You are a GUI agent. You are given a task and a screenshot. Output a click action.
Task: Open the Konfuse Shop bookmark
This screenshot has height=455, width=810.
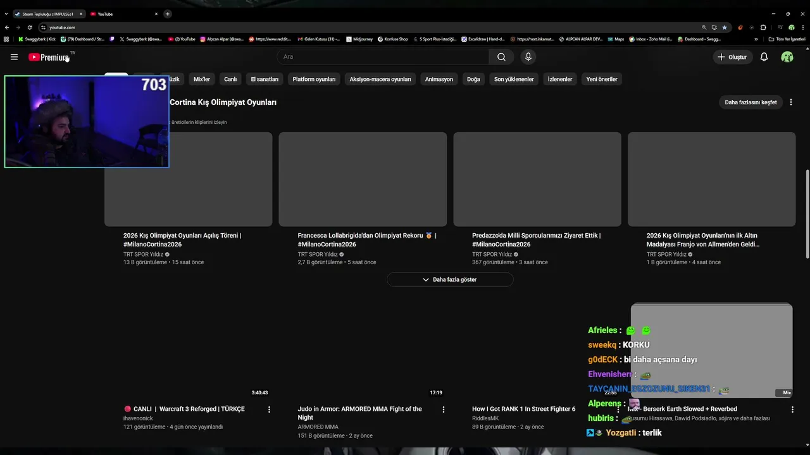393,39
